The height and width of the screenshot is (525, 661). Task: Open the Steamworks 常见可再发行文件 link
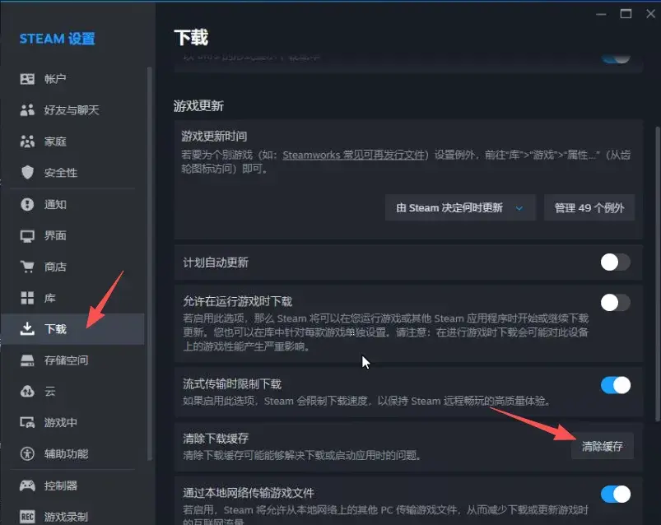pyautogui.click(x=354, y=155)
